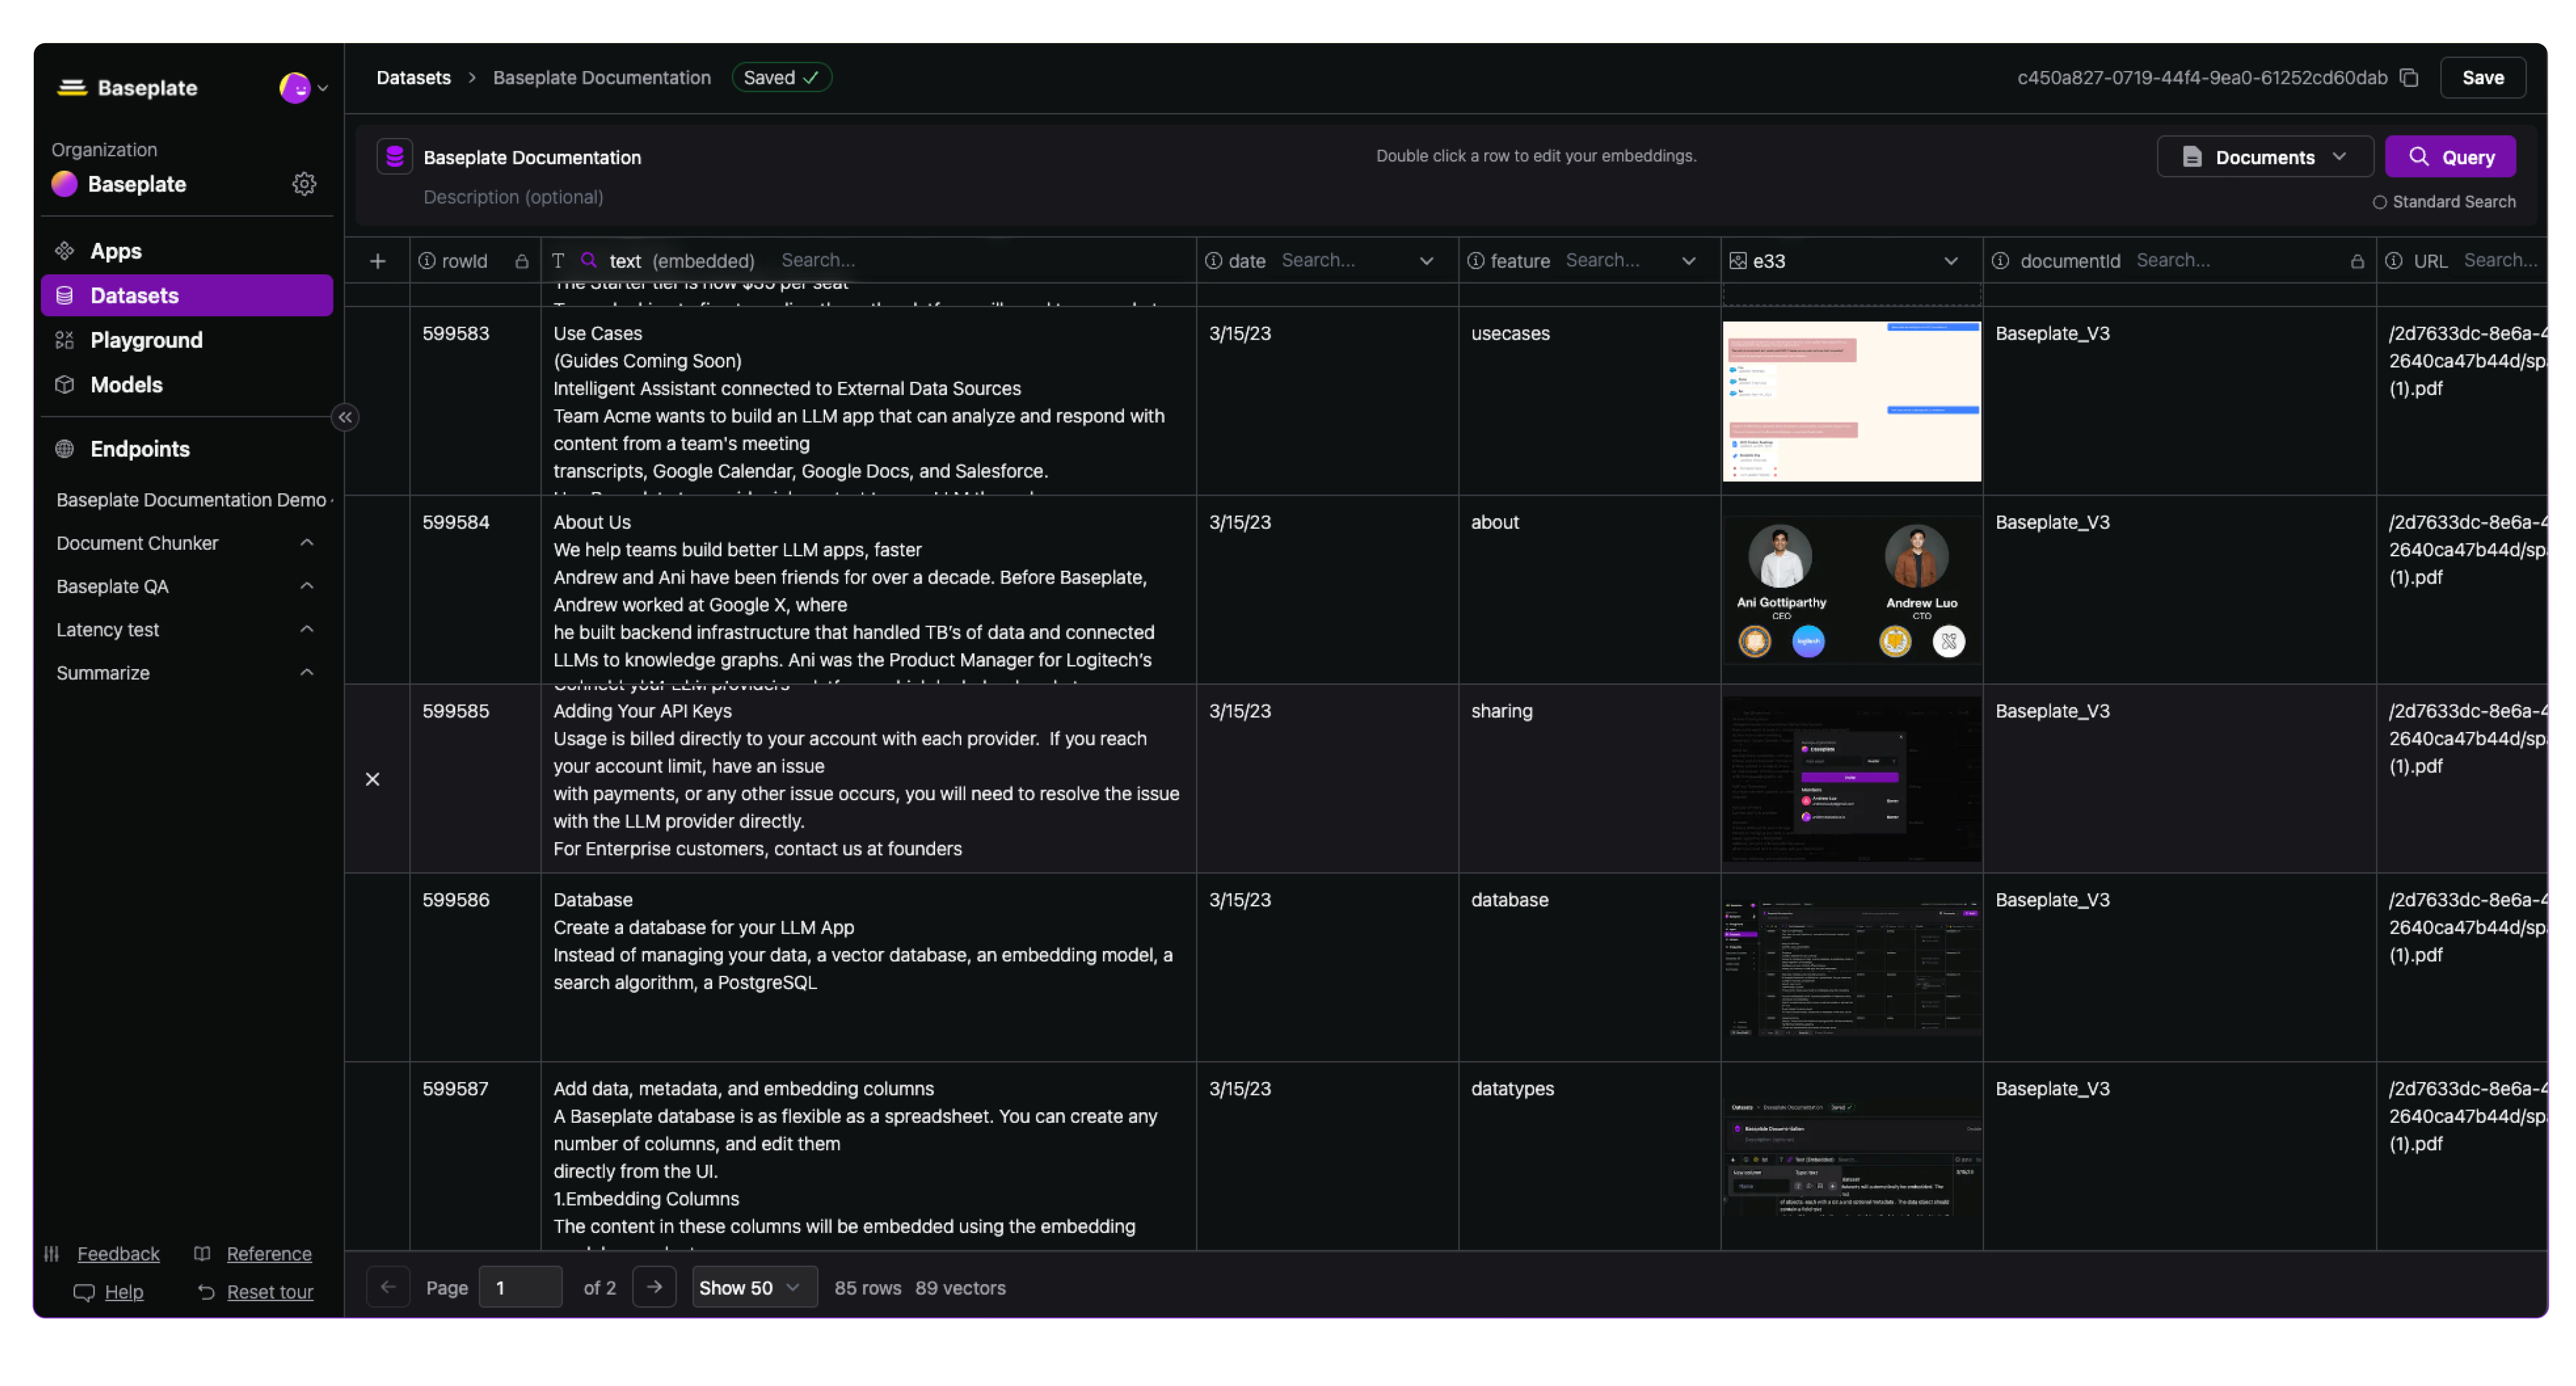Click the documentId lock icon
The image size is (2576, 1386).
(2357, 261)
